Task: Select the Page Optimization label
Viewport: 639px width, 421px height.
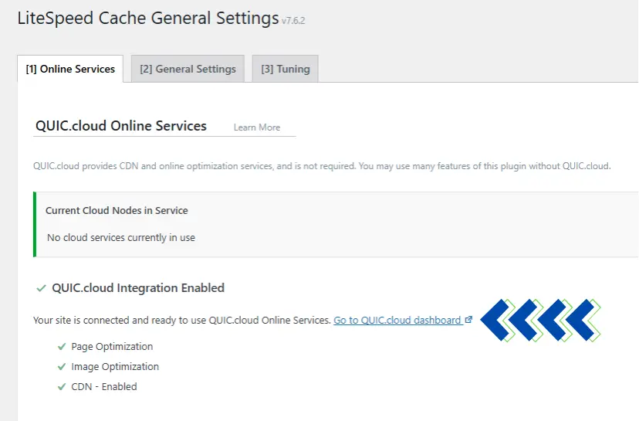Action: click(112, 347)
